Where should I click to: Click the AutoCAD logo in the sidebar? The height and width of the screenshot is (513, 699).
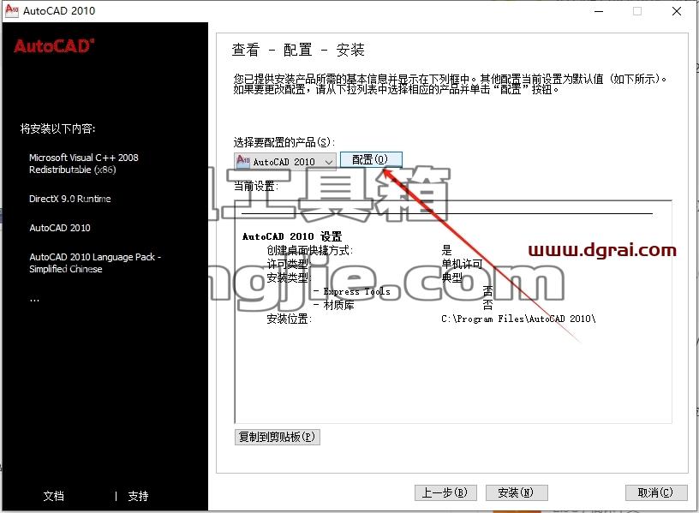(x=54, y=46)
